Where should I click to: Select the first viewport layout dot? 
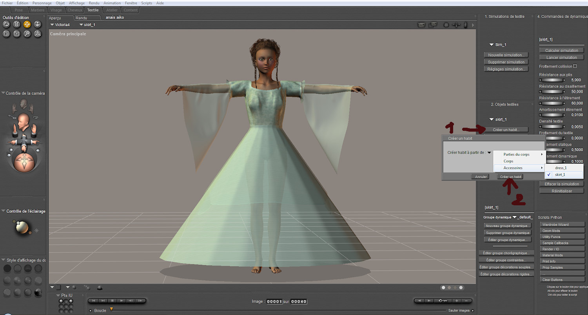coord(443,288)
